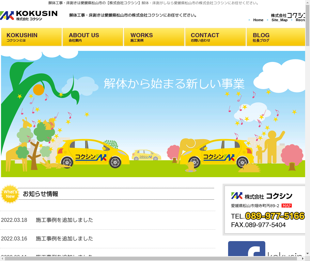The image size is (310, 261).
Task: Click the red MAP badge
Action: click(287, 206)
